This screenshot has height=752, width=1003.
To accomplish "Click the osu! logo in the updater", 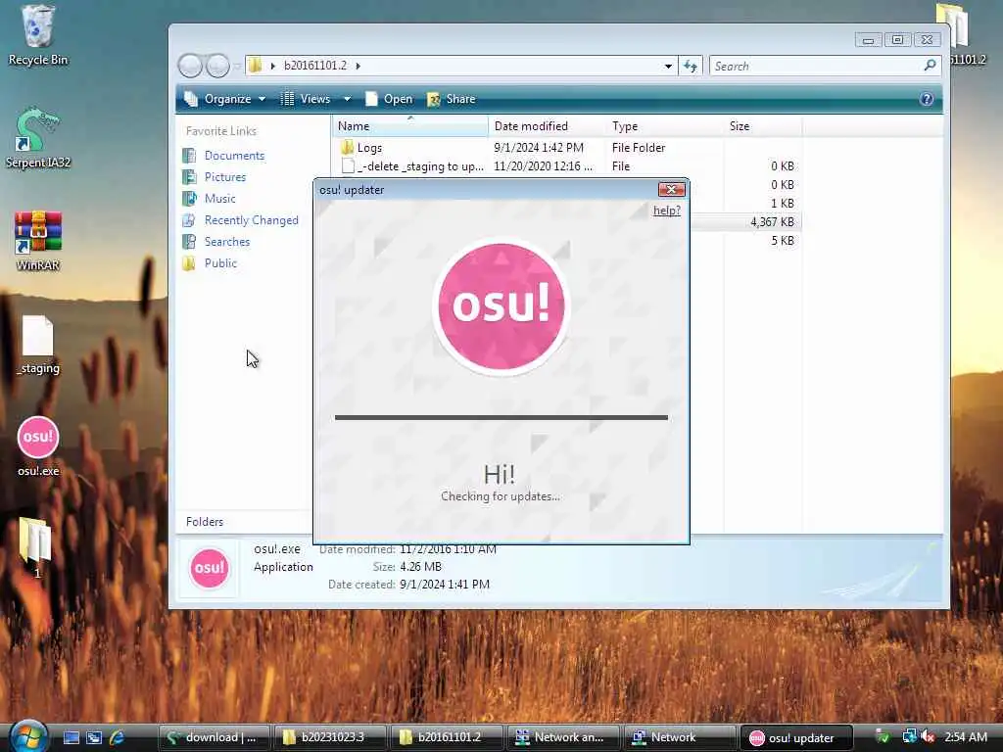I will coord(501,305).
